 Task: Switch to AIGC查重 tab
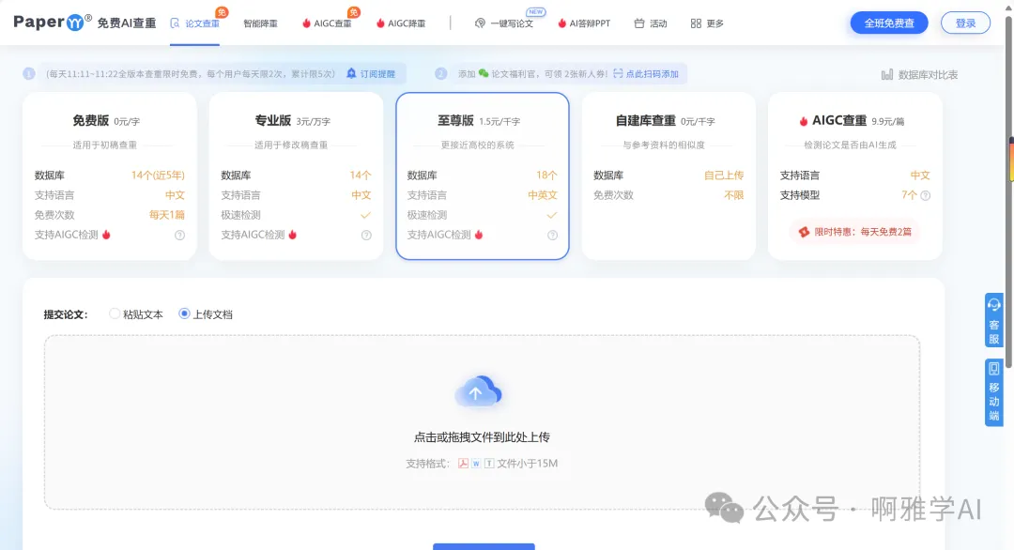click(x=327, y=23)
